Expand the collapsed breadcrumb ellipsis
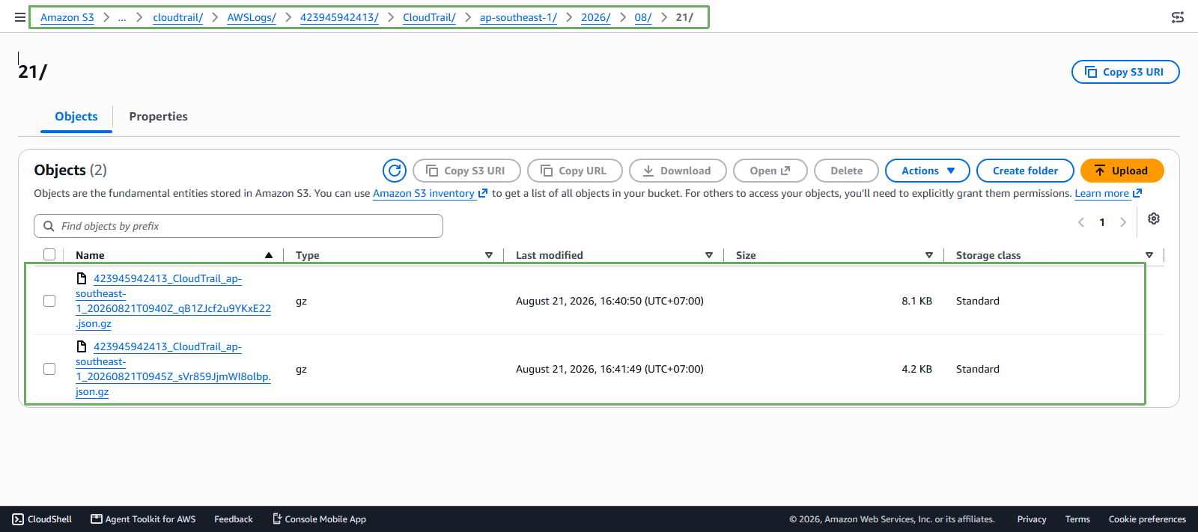Screen dimensions: 1198x532 [x=122, y=17]
